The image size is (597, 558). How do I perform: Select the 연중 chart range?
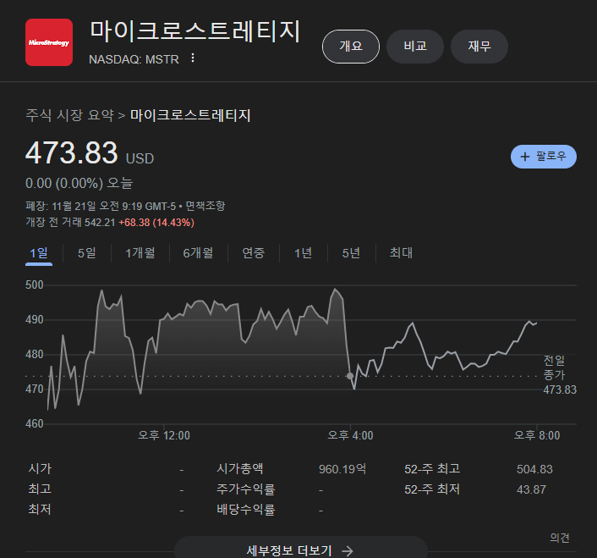click(254, 253)
